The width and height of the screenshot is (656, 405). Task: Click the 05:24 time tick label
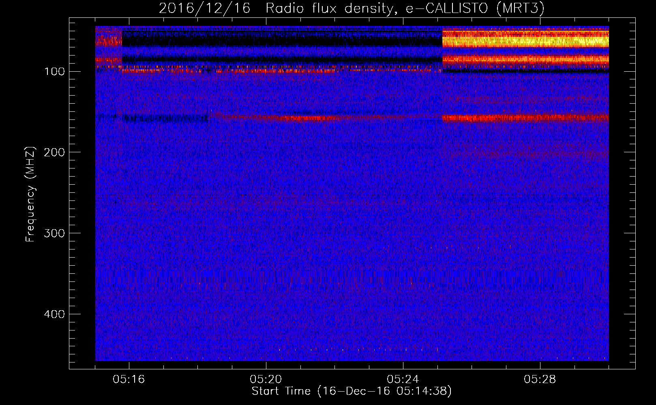403,379
